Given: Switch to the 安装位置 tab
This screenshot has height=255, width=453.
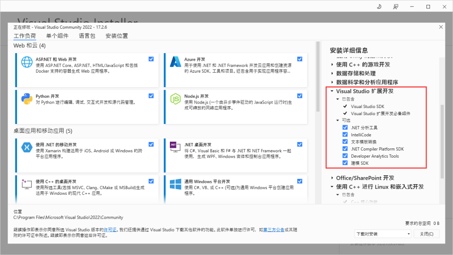Looking at the screenshot, I should [116, 36].
